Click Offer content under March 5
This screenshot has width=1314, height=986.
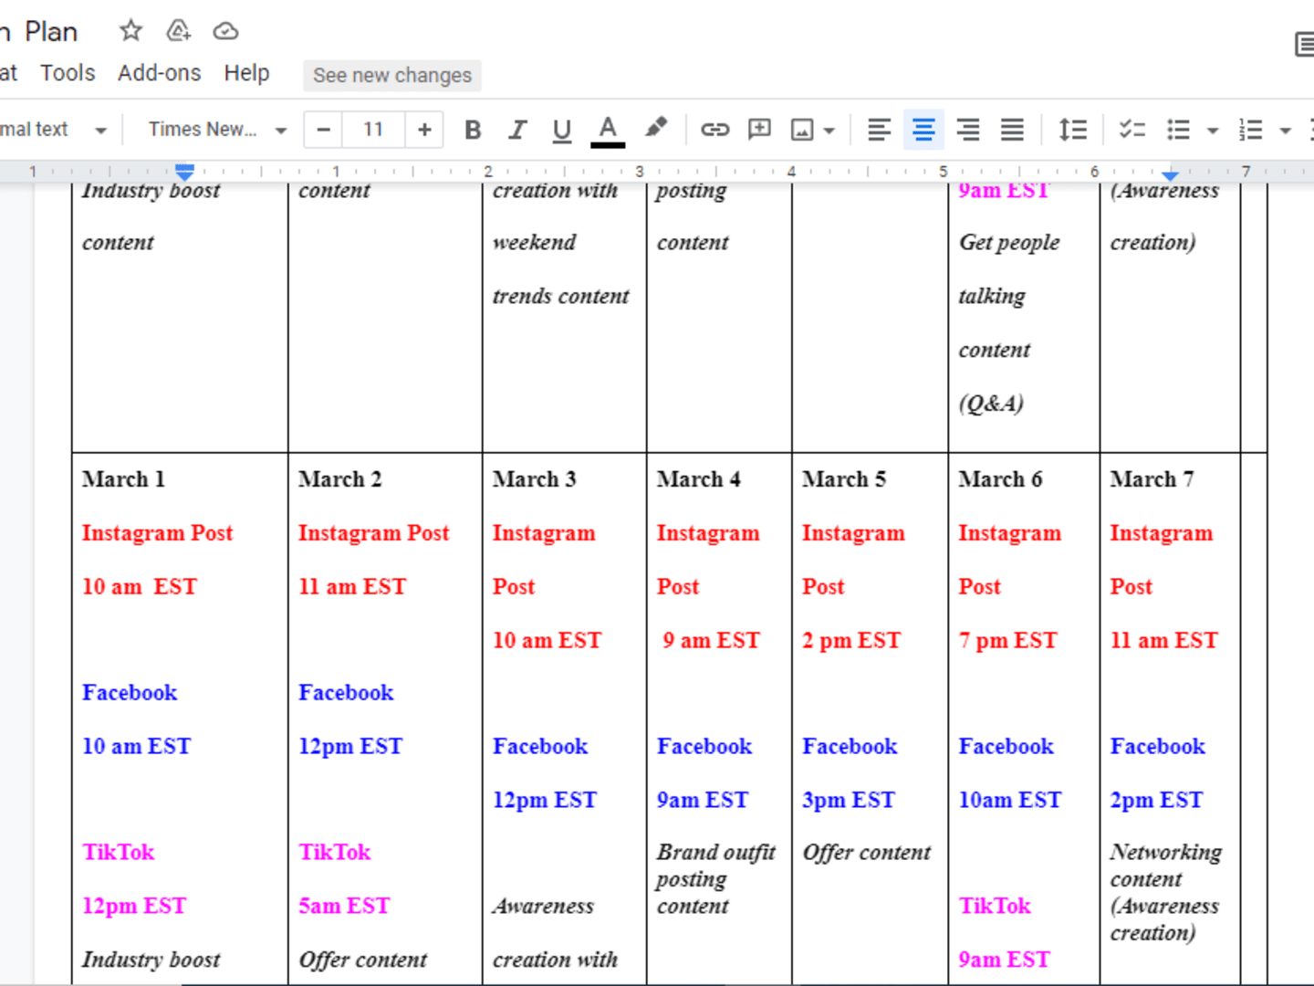coord(867,853)
